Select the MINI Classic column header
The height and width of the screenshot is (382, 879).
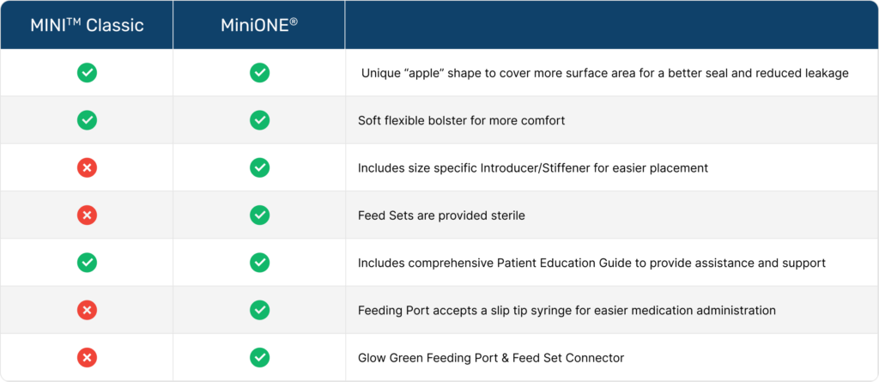[87, 25]
